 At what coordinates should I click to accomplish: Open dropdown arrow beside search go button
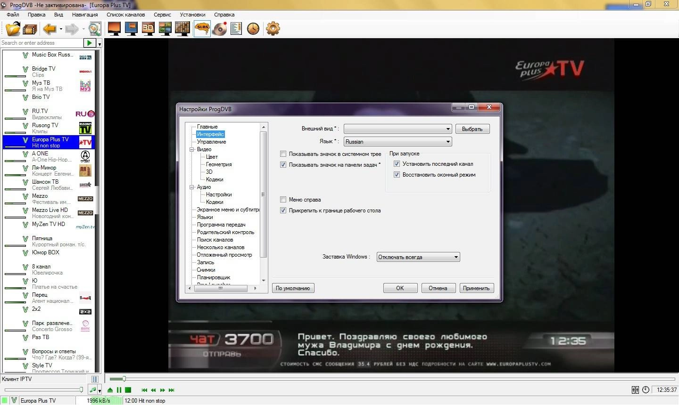pos(99,44)
